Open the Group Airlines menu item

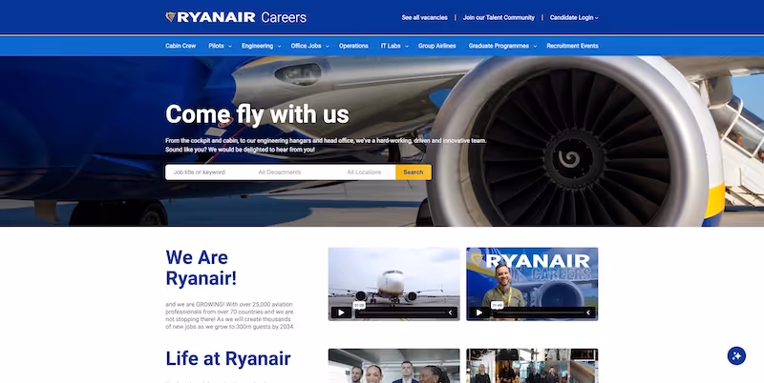pyautogui.click(x=436, y=46)
